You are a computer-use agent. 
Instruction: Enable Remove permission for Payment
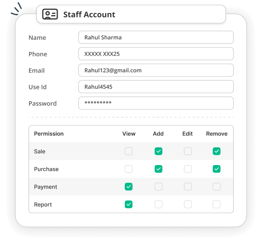click(x=216, y=187)
